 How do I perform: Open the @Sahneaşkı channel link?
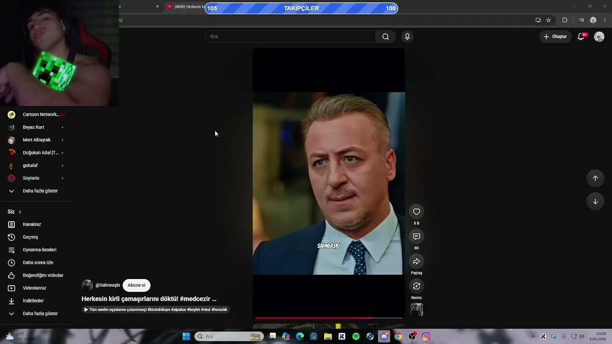pyautogui.click(x=108, y=285)
